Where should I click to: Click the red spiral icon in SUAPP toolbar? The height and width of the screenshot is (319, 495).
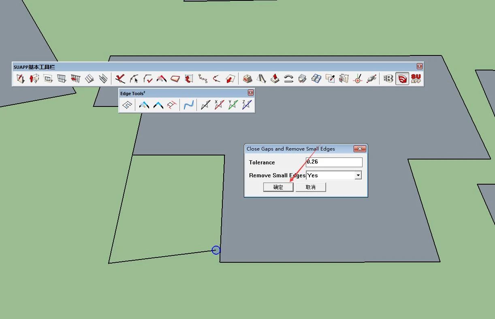[x=402, y=79]
